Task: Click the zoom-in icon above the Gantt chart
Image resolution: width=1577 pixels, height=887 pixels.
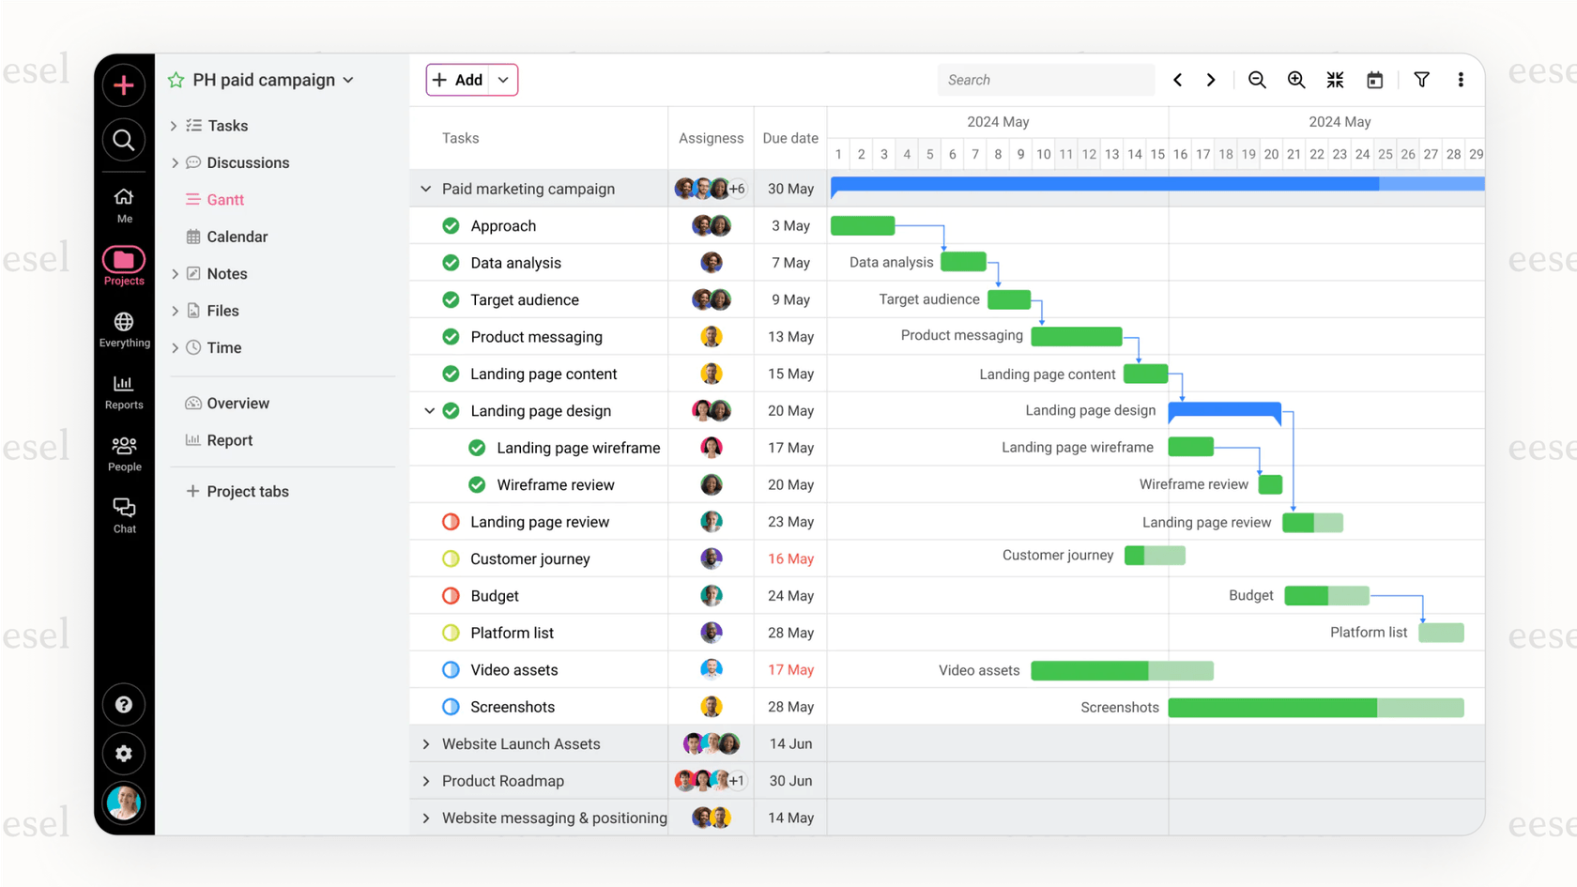Action: [x=1296, y=80]
